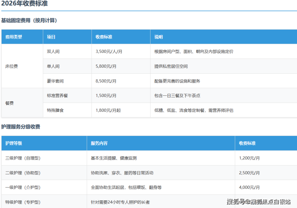Select the 8,500元/月 price for 豪华套间
This screenshot has height=208, width=297.
[106, 81]
